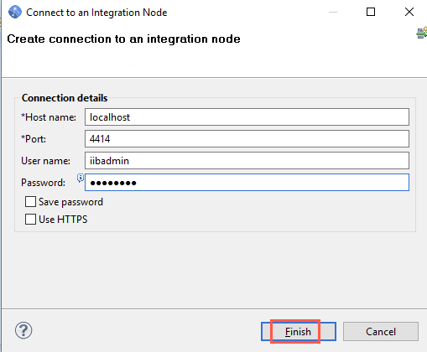427x352 pixels.
Task: Click the globe icon in the title bar
Action: [x=15, y=12]
